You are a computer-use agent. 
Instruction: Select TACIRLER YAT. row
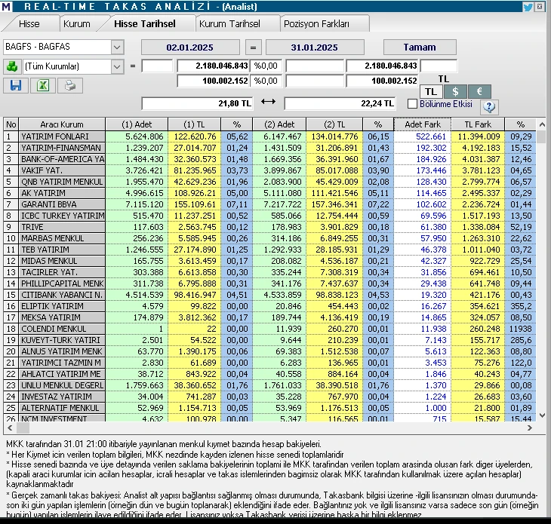269,272
